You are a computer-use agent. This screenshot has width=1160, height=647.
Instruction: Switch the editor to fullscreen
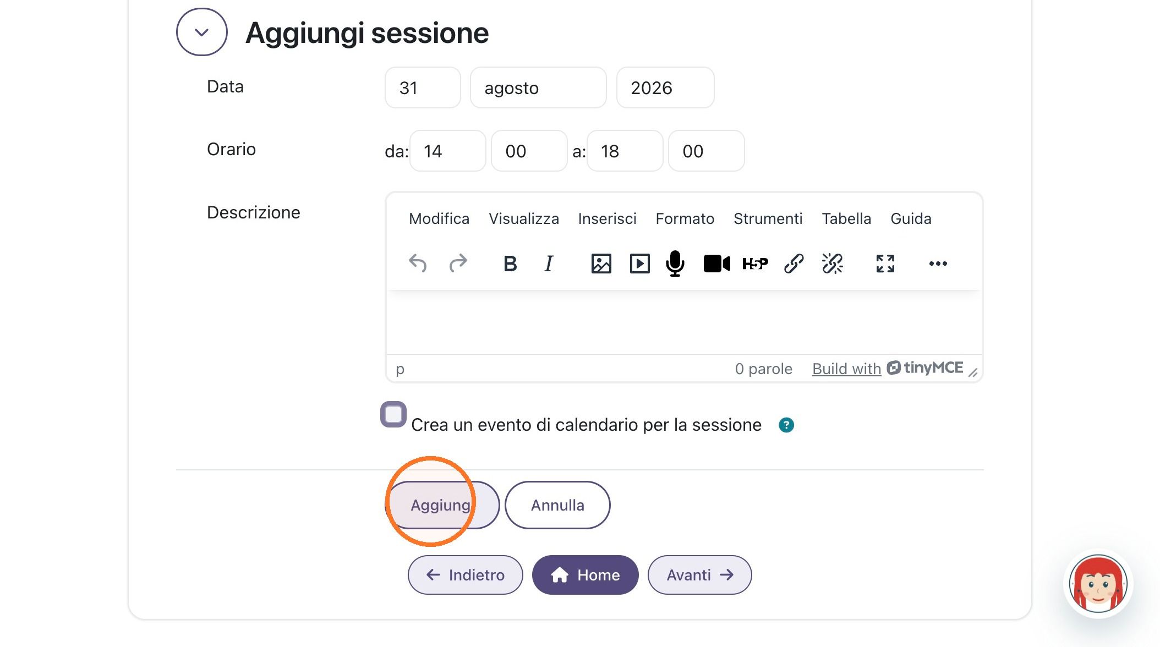click(x=885, y=264)
